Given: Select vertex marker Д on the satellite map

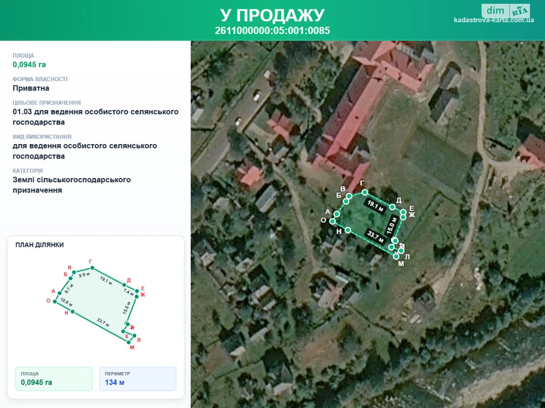Looking at the screenshot, I should [392, 207].
